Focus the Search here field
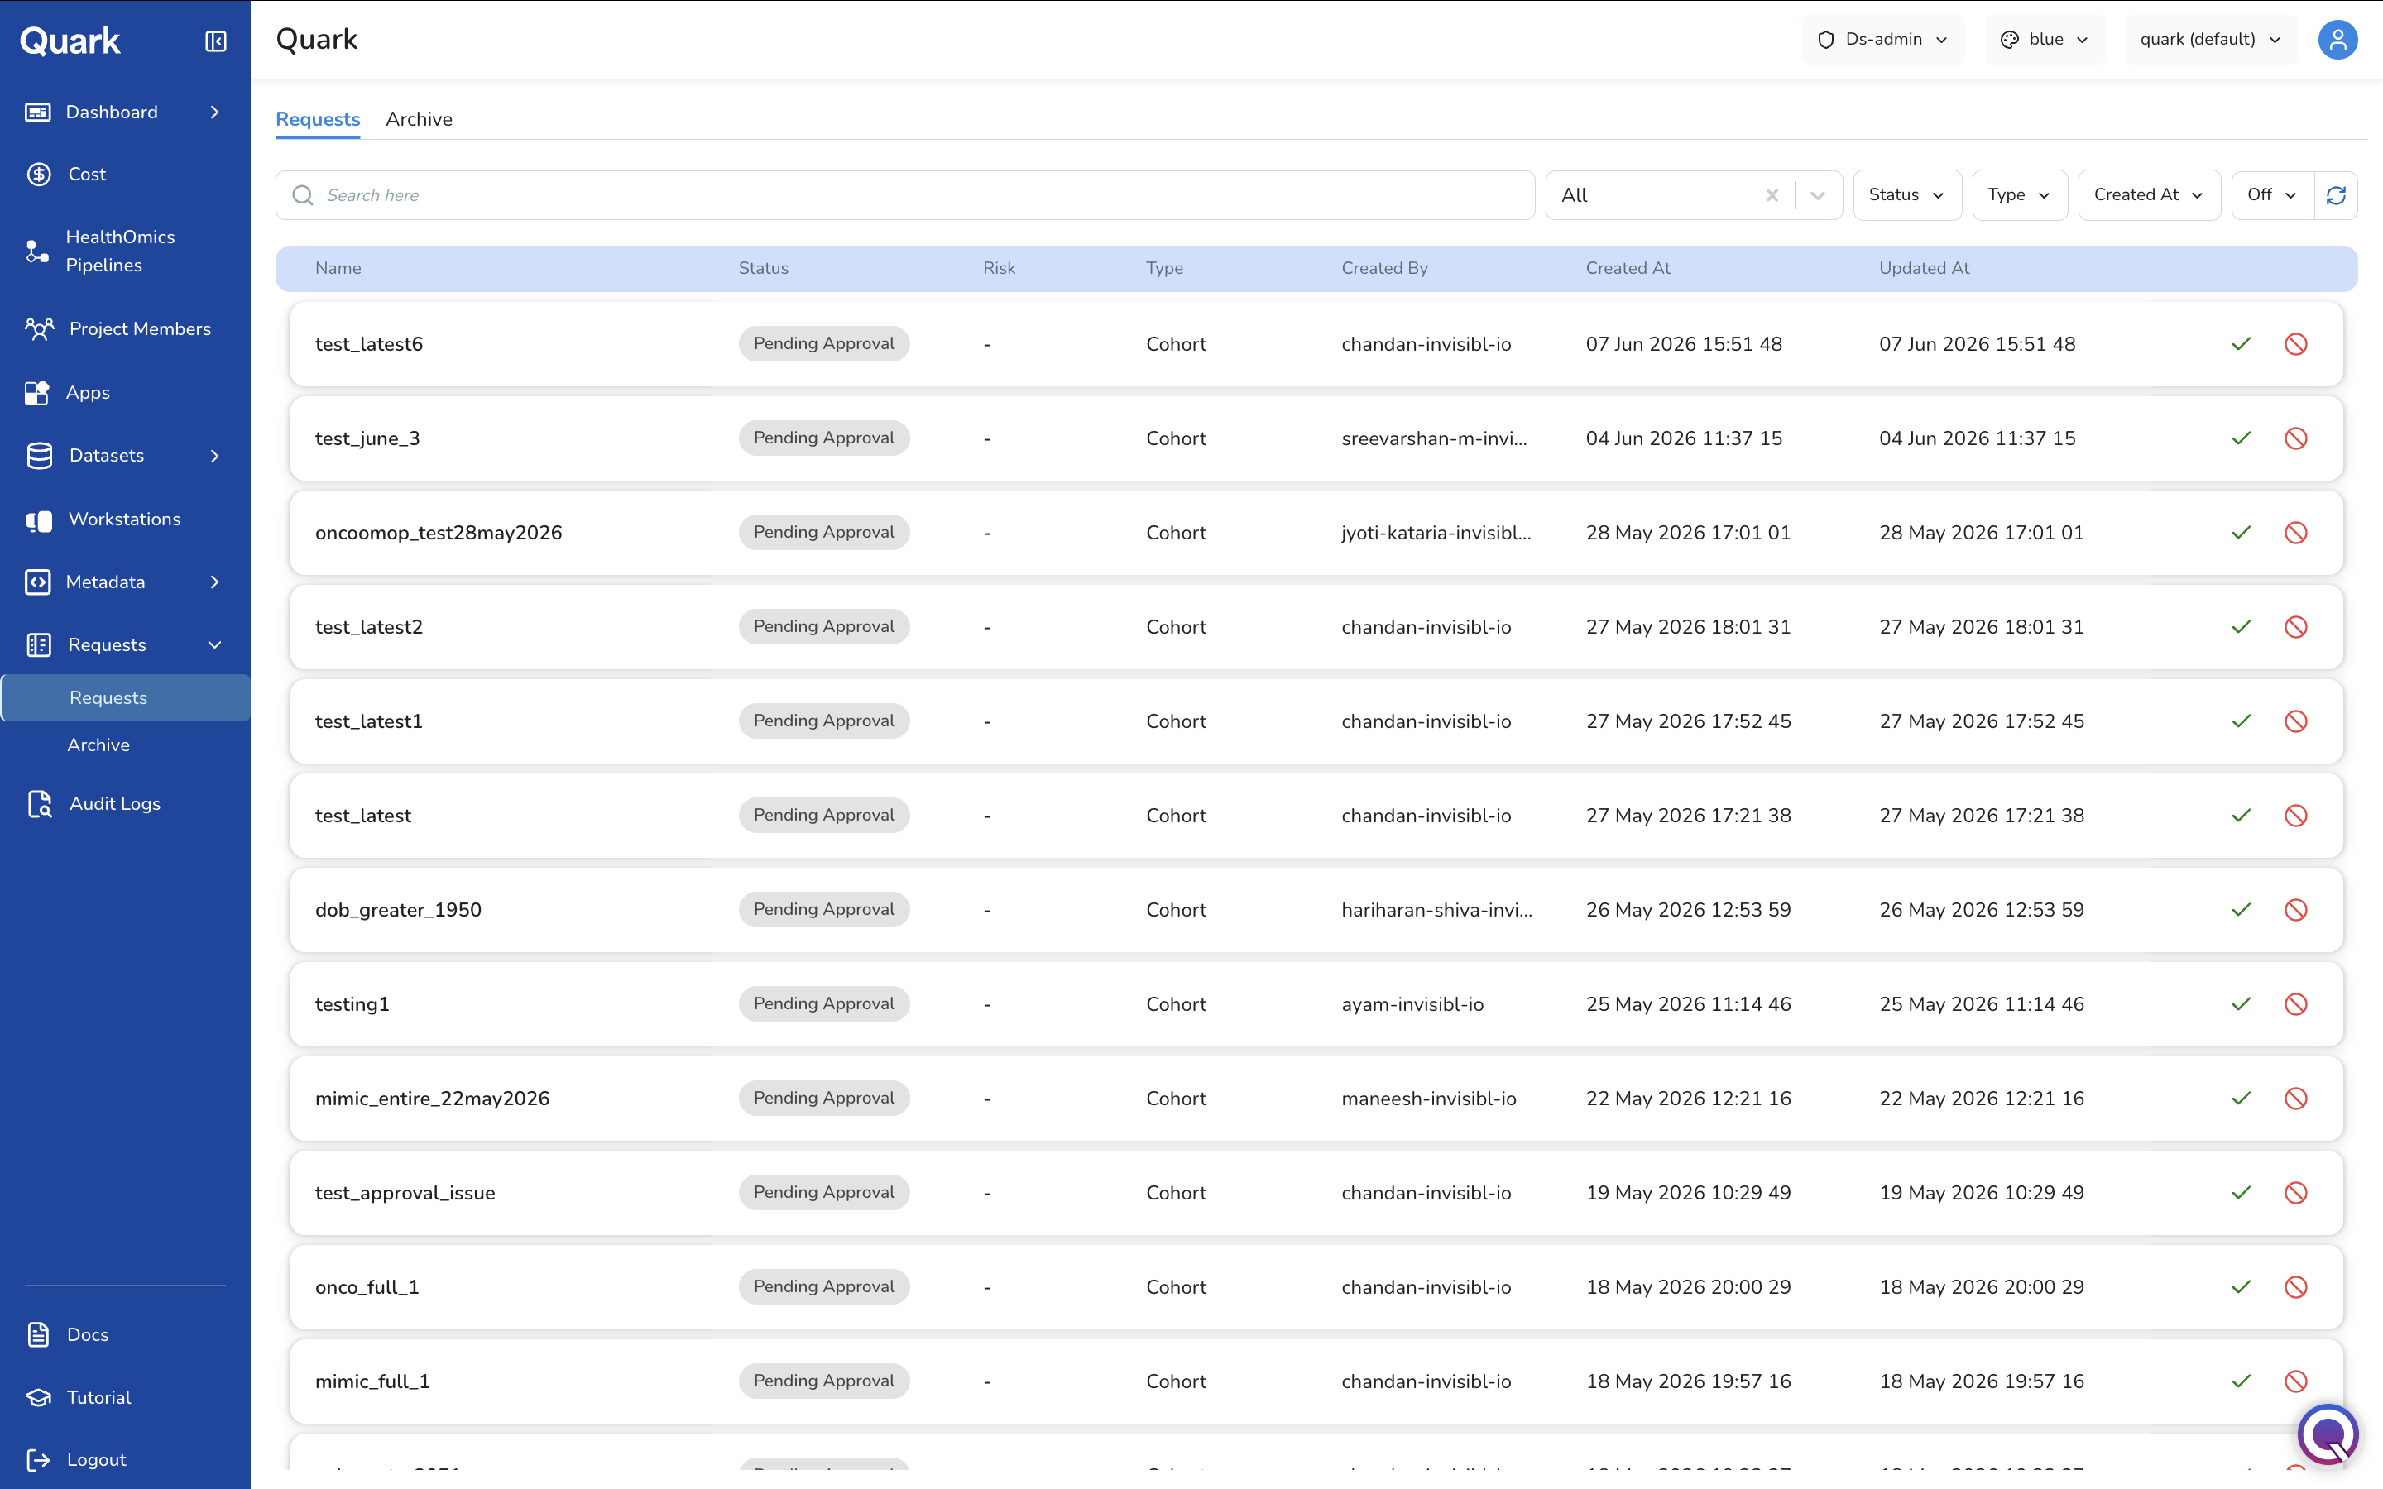2383x1489 pixels. click(x=905, y=195)
